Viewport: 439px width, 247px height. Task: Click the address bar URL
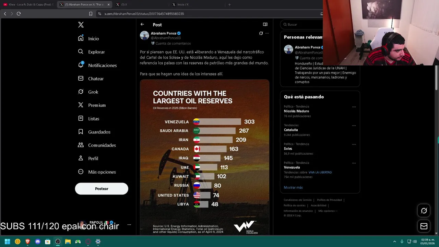(x=144, y=14)
